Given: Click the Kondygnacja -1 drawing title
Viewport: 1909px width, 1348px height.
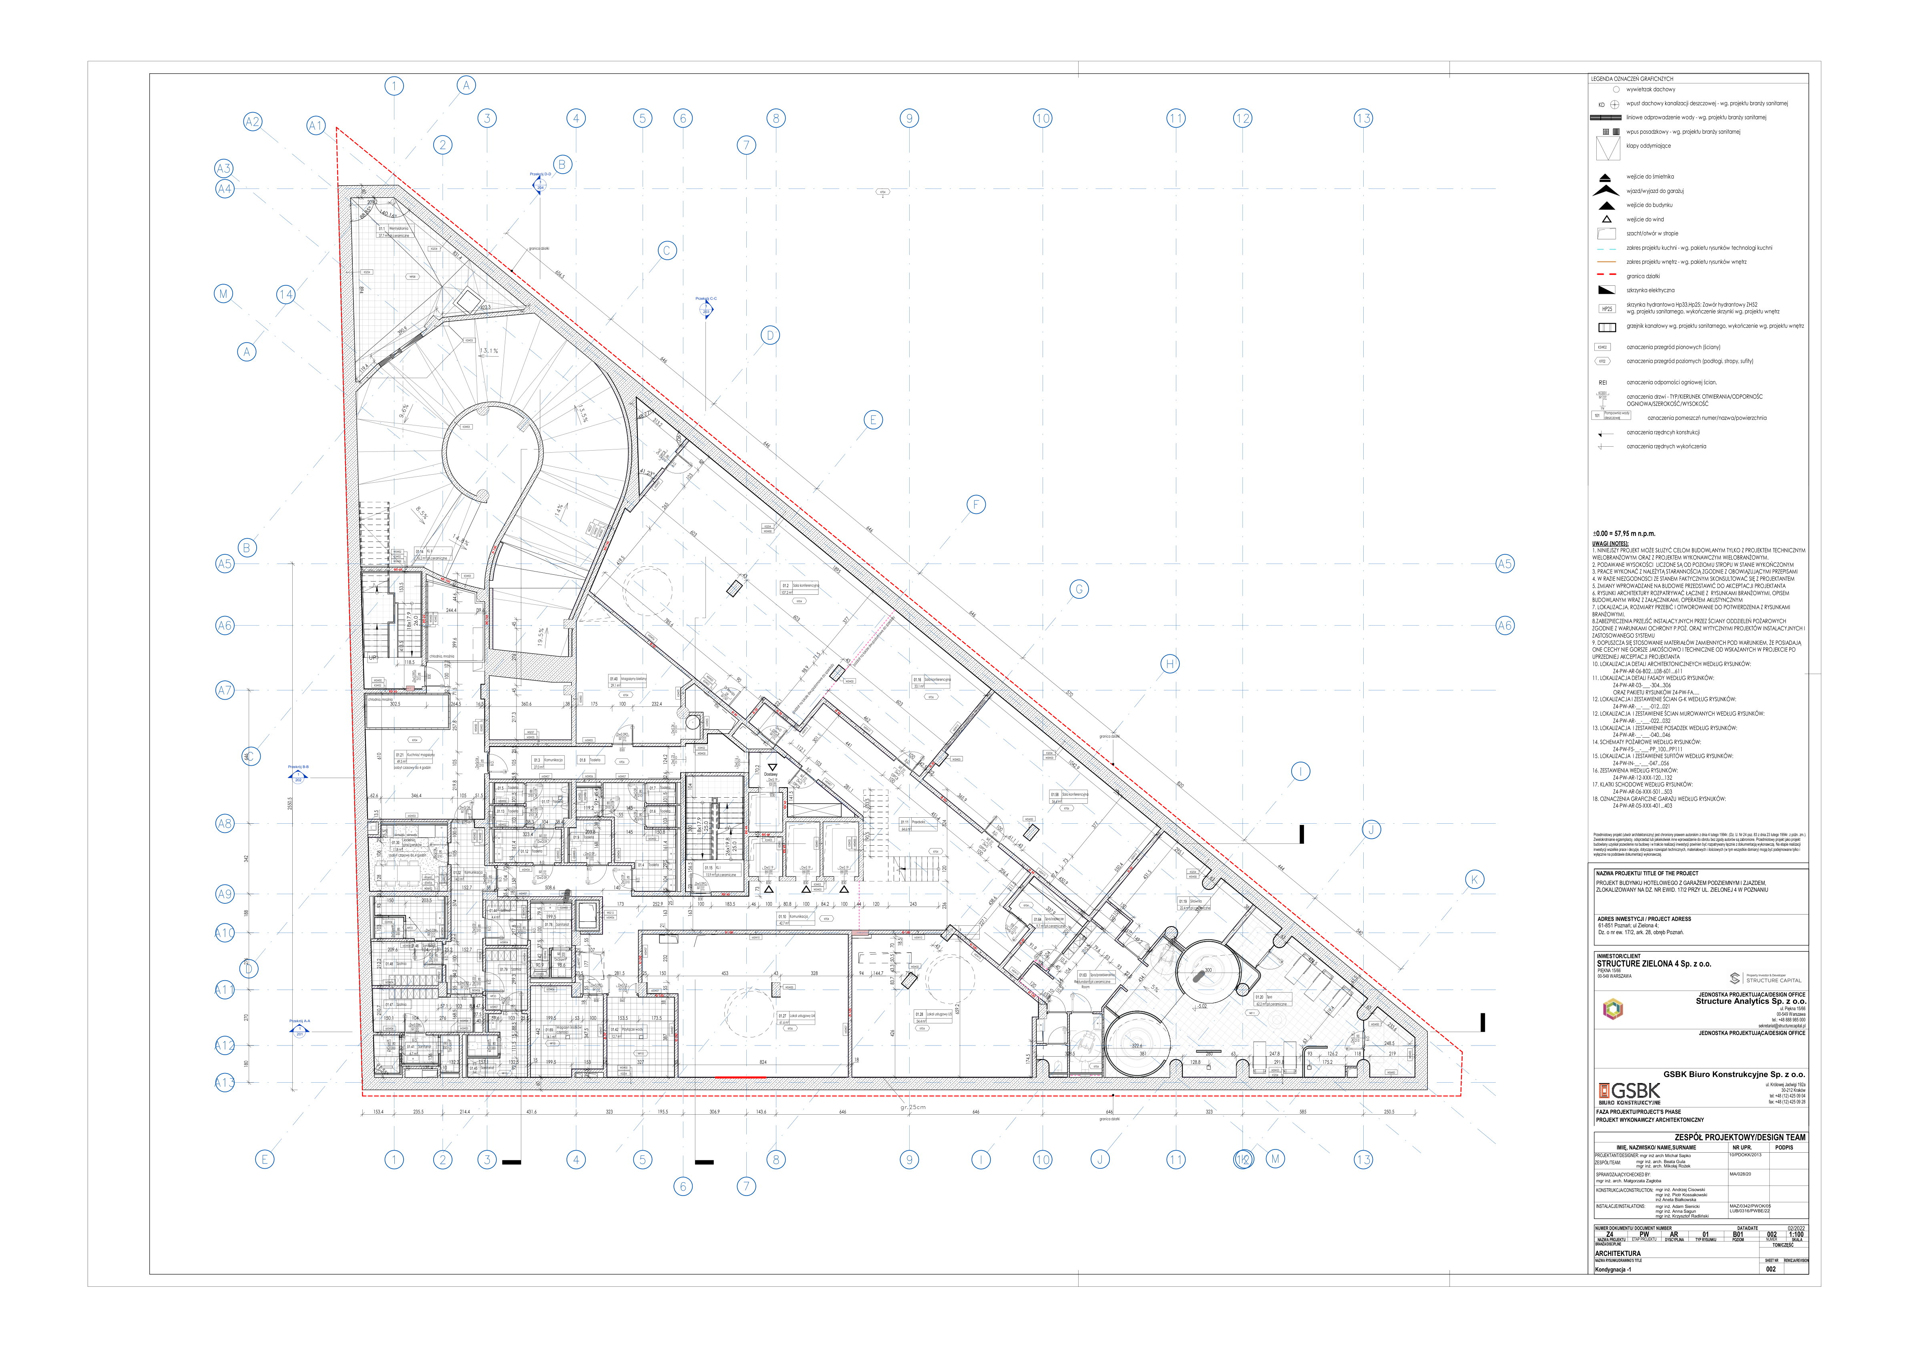Looking at the screenshot, I should click(x=1612, y=1269).
